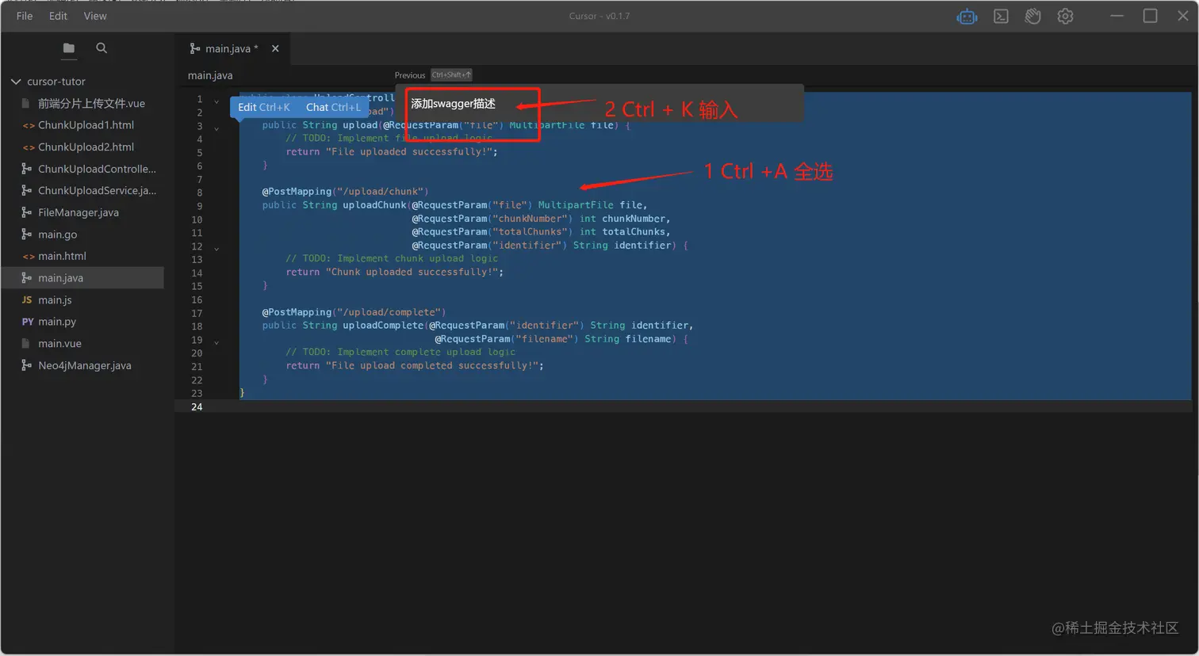
Task: Select the main.java editor tab
Action: click(230, 48)
